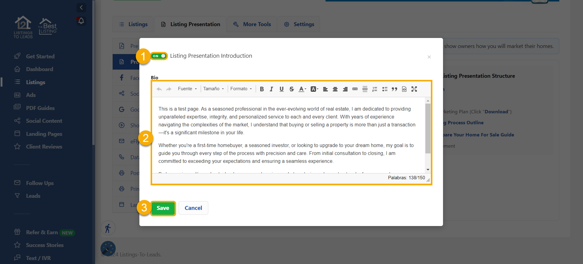The image size is (583, 264).
Task: Go to Dashboard in sidebar
Action: pos(34,69)
